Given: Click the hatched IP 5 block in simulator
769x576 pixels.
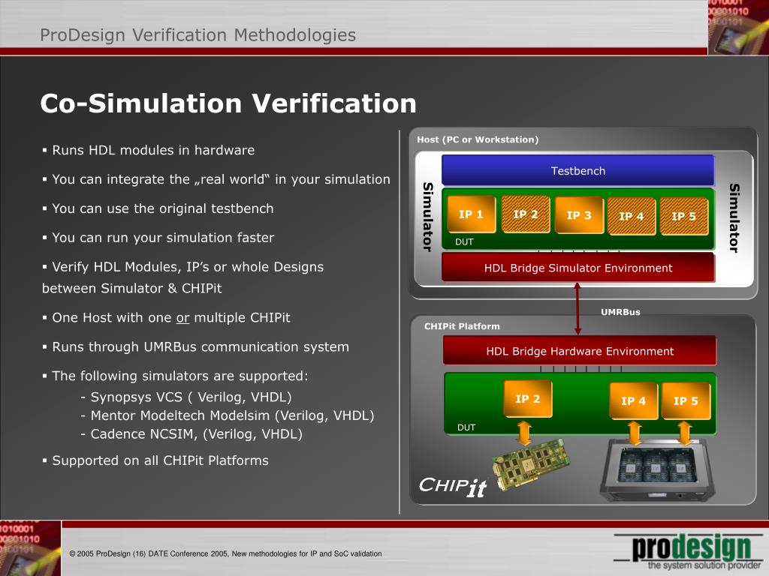Looking at the screenshot, I should [683, 216].
